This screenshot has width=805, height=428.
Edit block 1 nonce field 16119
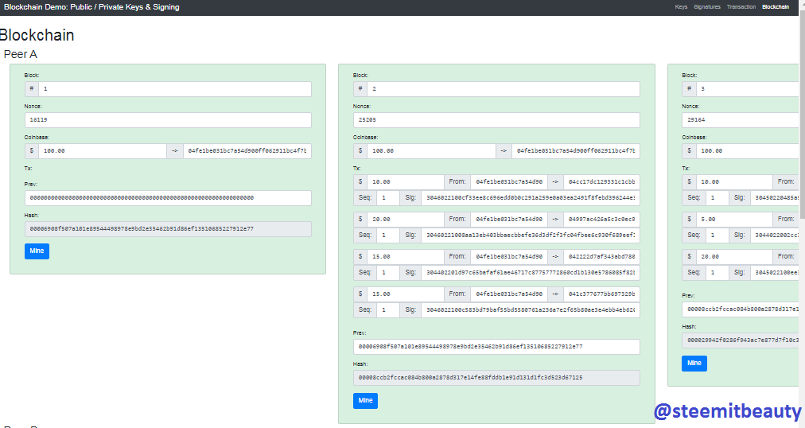click(168, 120)
